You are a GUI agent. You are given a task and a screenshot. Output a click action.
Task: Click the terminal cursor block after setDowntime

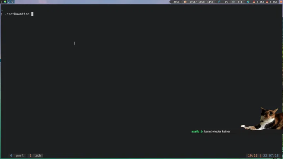32,14
